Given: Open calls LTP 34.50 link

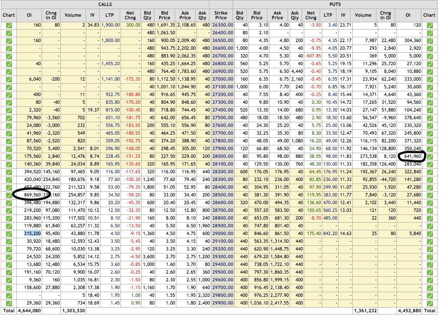Looking at the screenshot, I should point(114,195).
